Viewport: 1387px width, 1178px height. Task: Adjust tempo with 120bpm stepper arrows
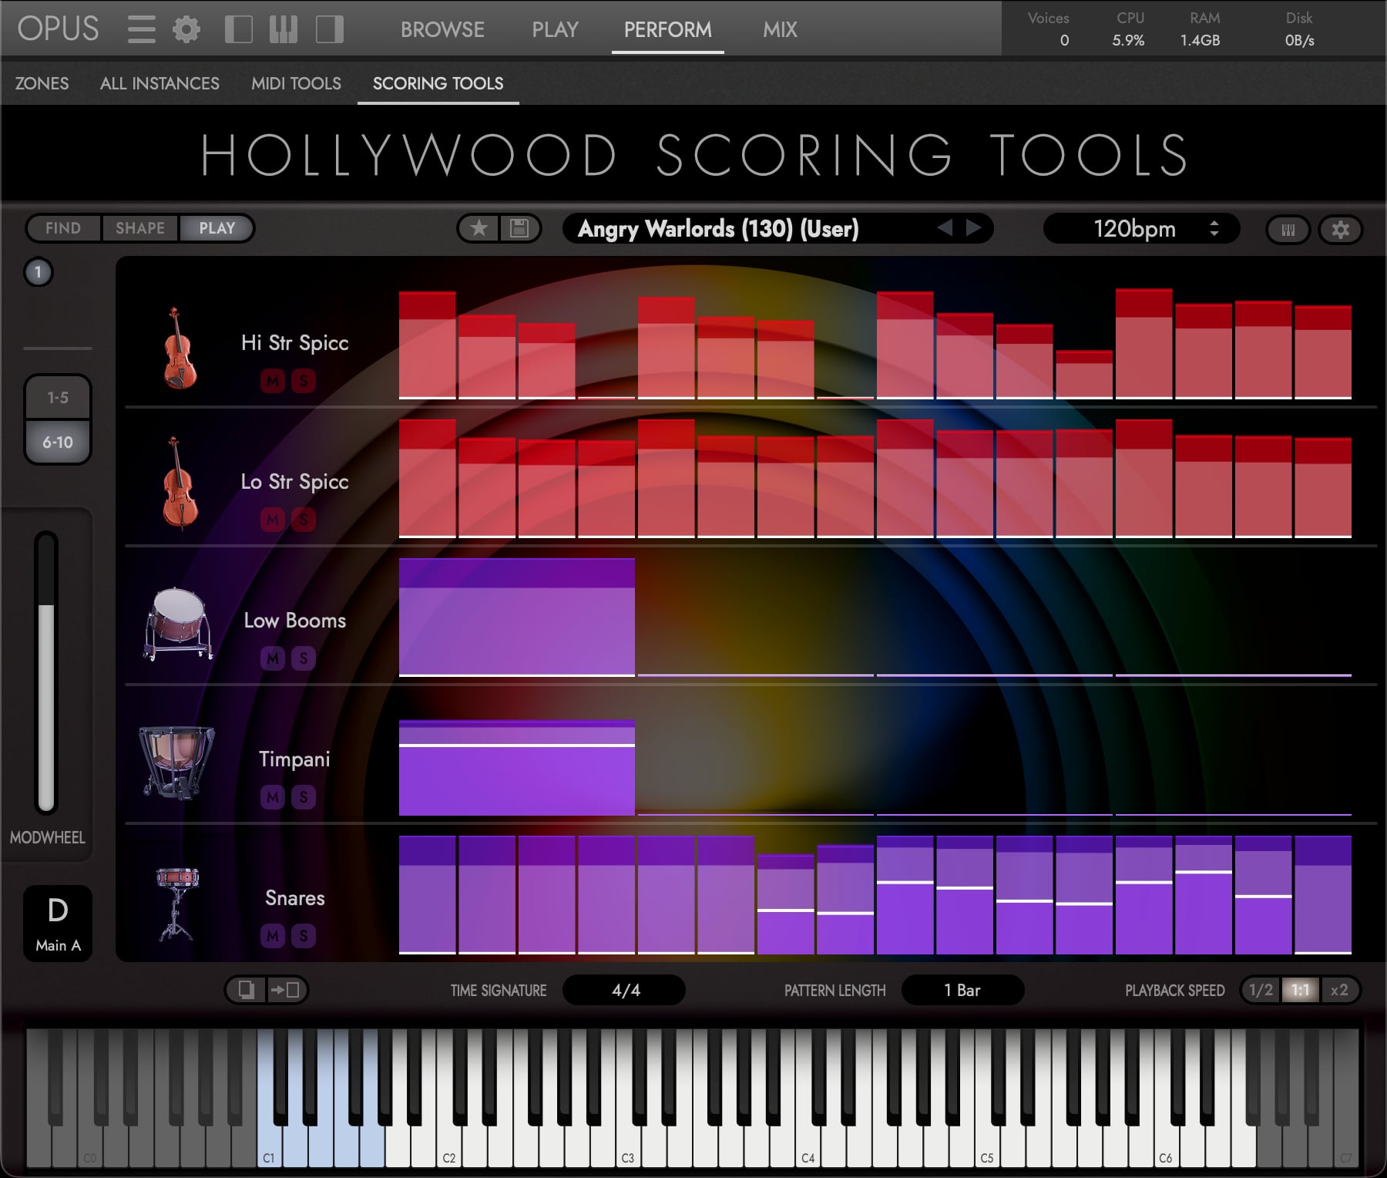coord(1214,228)
